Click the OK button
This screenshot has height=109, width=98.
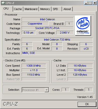pyautogui.click(x=87, y=104)
